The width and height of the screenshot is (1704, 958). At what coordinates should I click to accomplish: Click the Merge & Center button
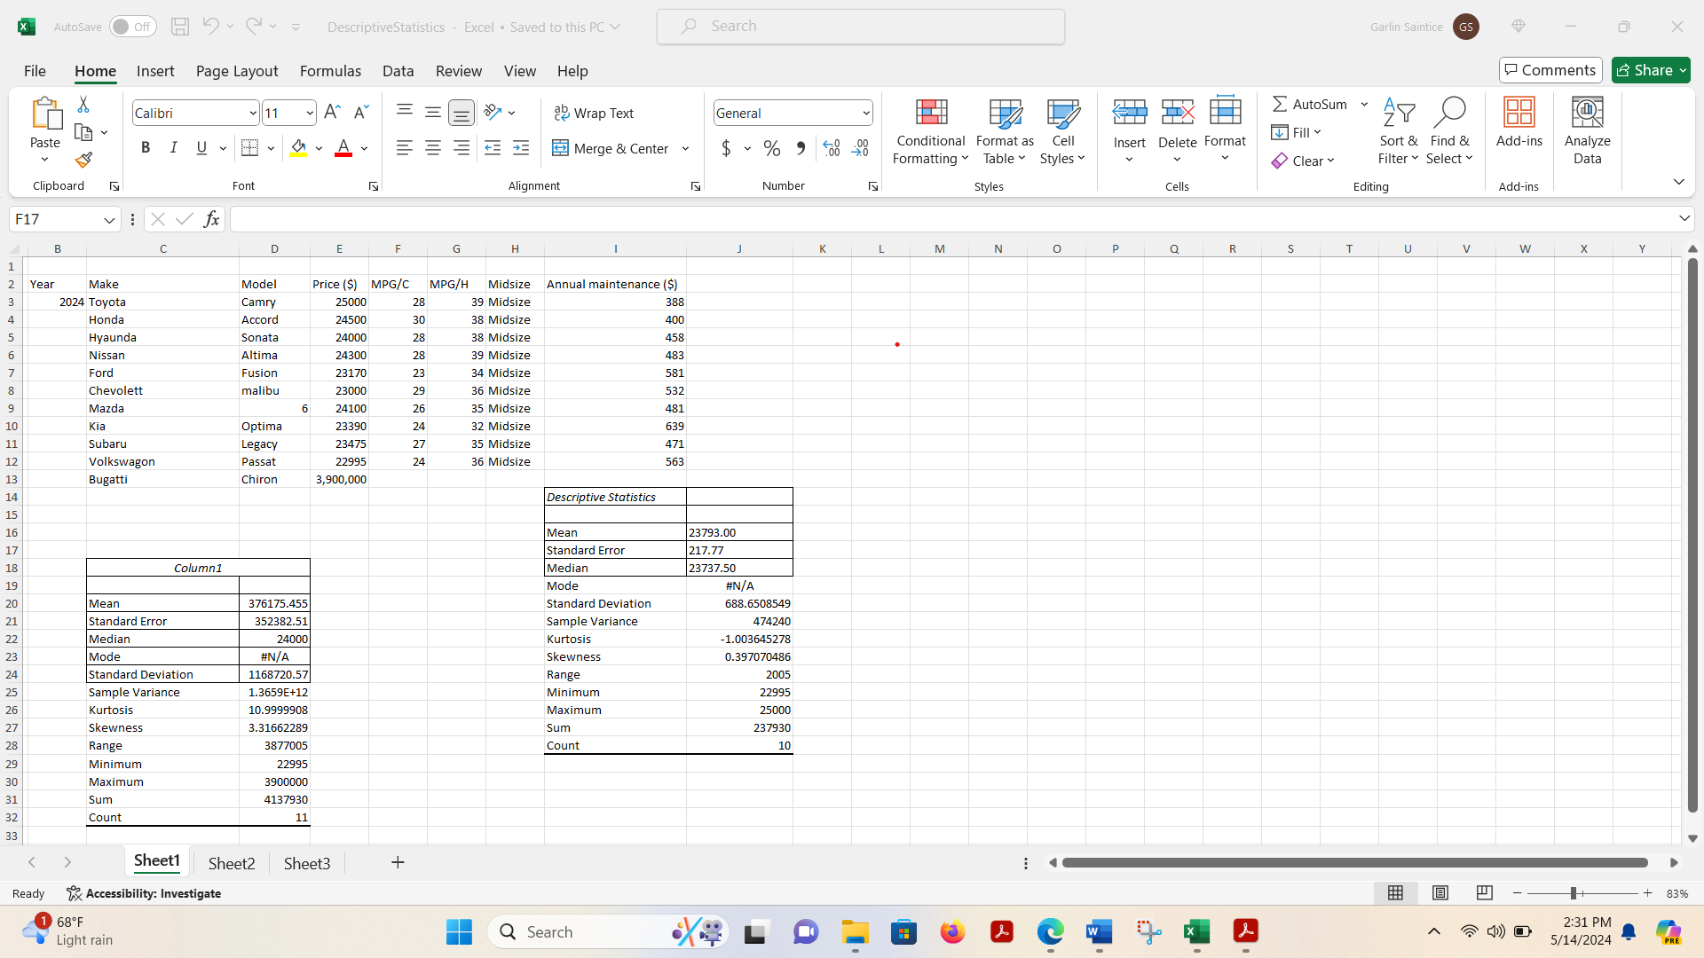611,148
